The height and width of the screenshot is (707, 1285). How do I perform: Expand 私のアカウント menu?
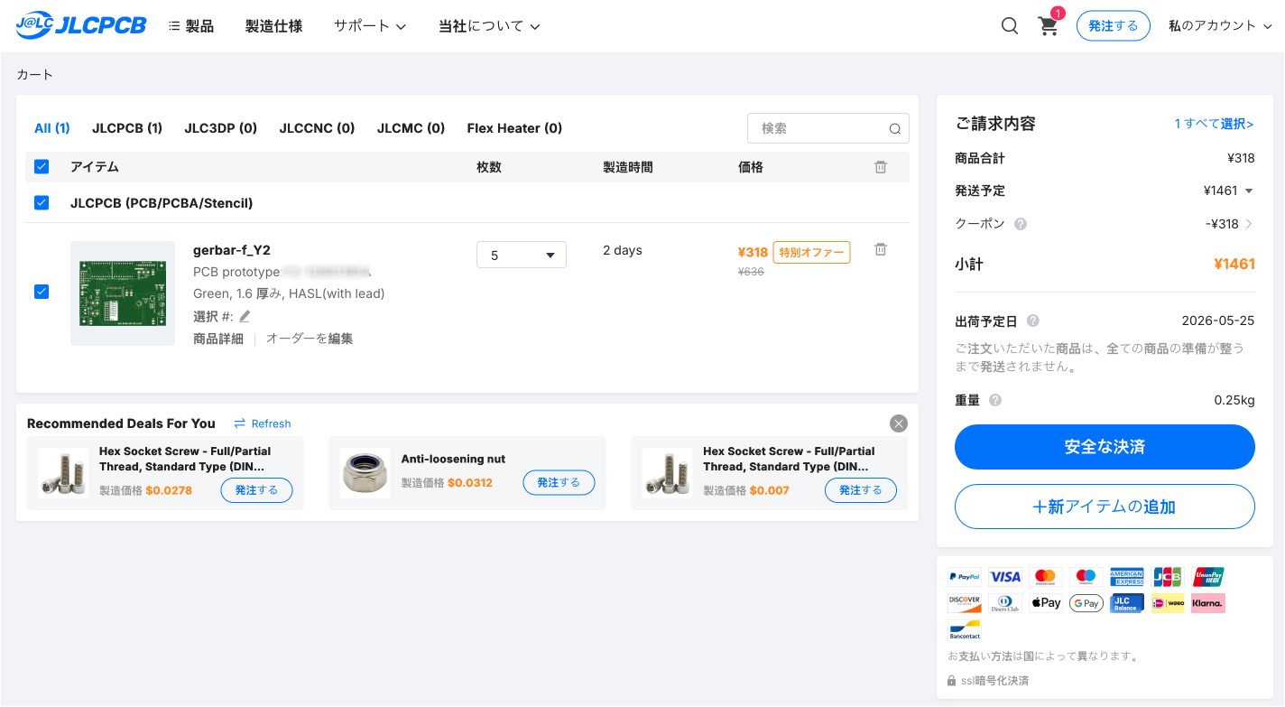point(1220,26)
